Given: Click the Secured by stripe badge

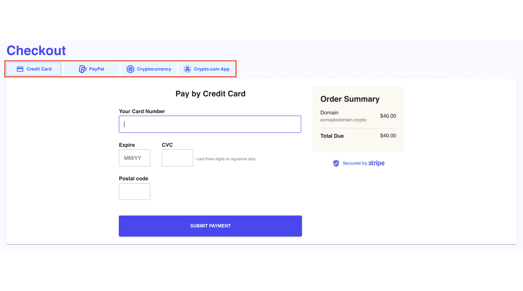Looking at the screenshot, I should (x=358, y=163).
